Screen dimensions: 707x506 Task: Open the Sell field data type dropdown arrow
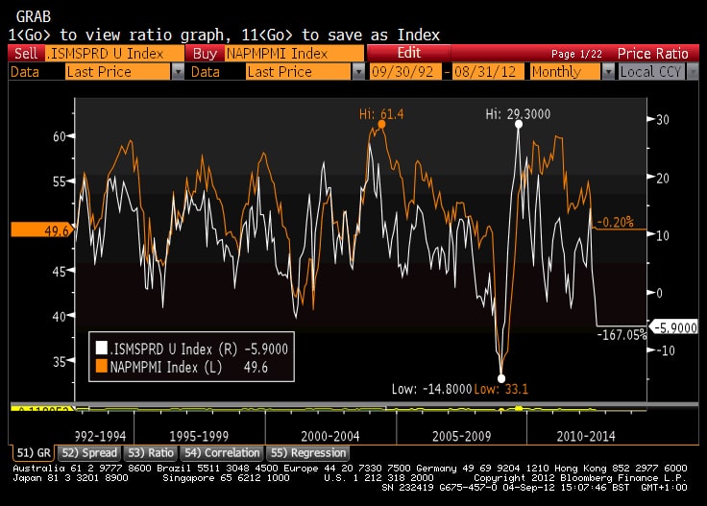click(177, 72)
